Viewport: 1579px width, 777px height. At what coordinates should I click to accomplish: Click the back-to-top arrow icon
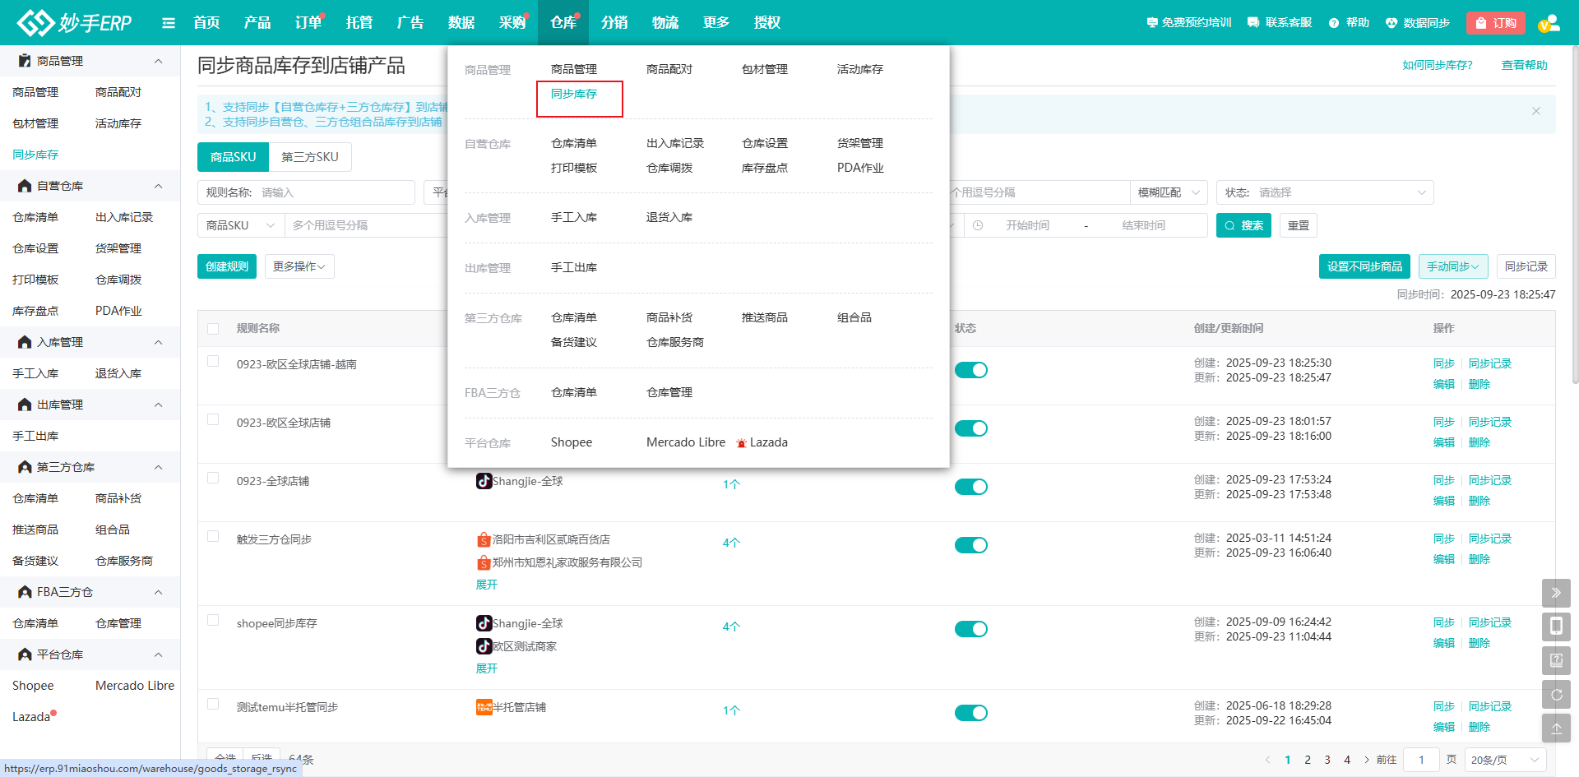pos(1556,728)
